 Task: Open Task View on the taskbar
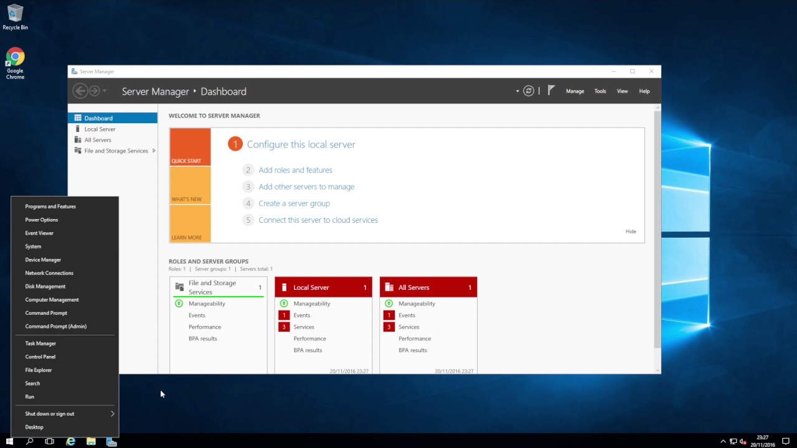pyautogui.click(x=50, y=441)
